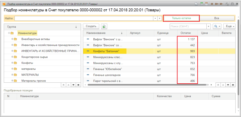Click the print icon in title bar
This screenshot has width=241, height=117.
point(196,4)
